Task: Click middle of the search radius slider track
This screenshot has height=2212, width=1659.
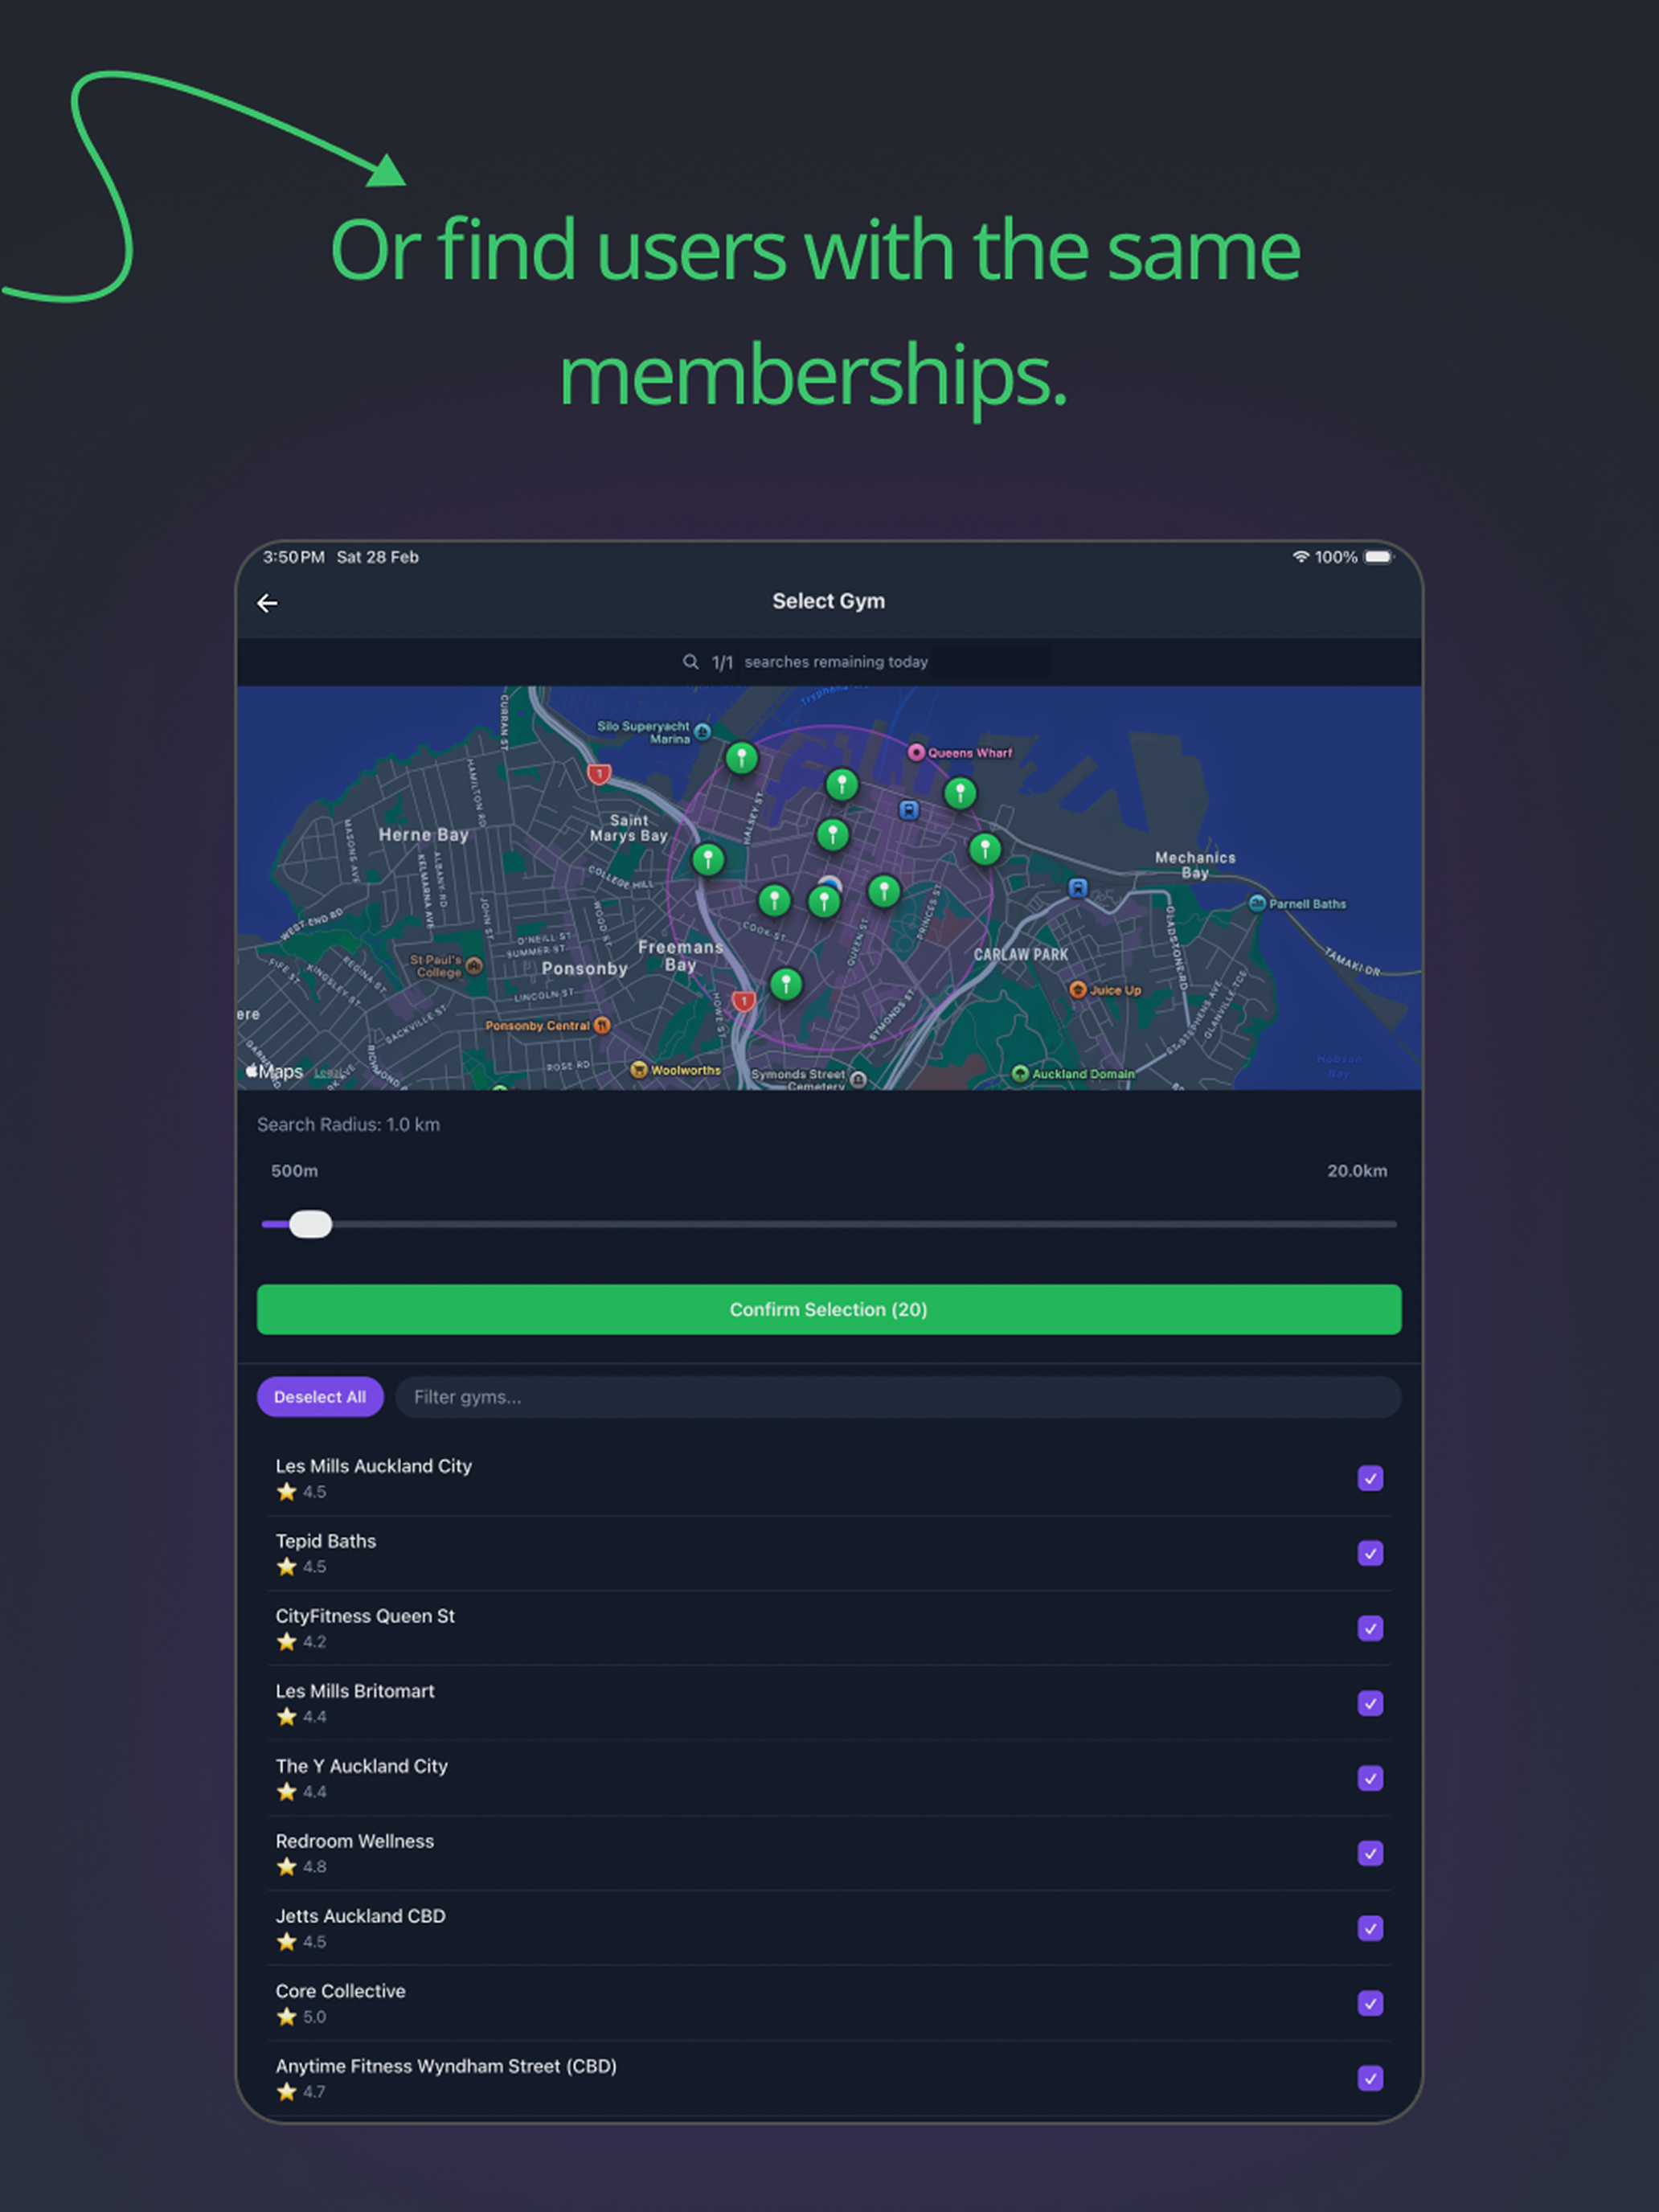Action: click(829, 1224)
